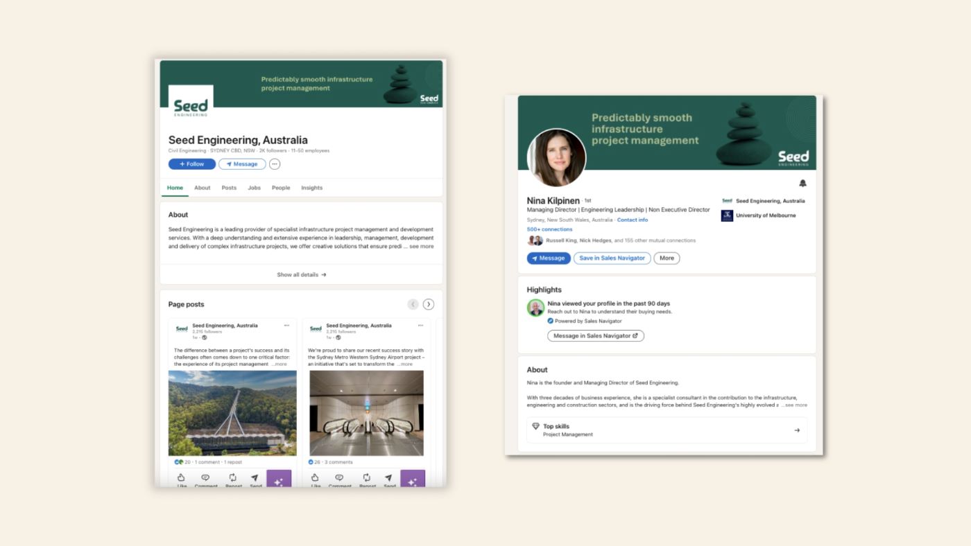This screenshot has width=971, height=546.
Task: Send the Sydney Metro airport post
Action: coord(389,481)
